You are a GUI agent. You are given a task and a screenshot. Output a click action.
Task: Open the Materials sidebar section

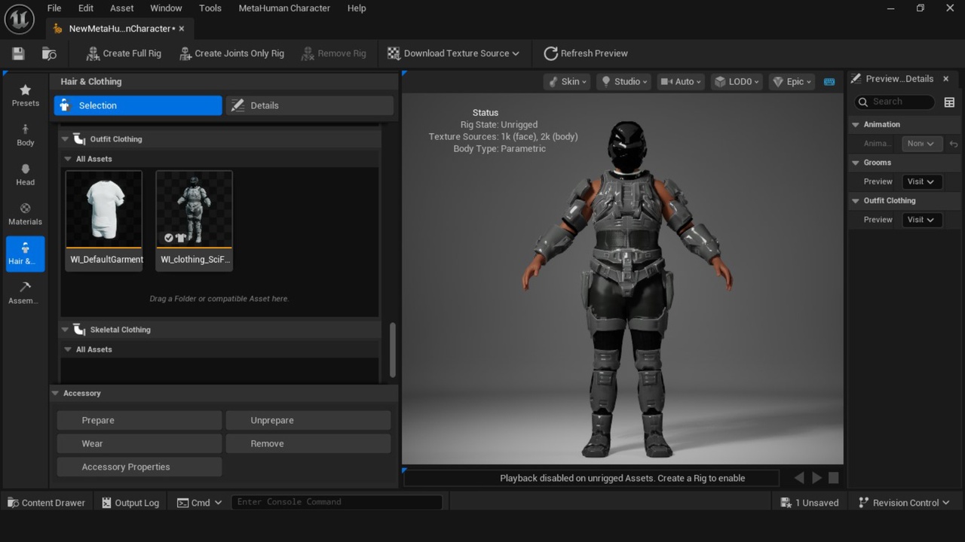26,215
